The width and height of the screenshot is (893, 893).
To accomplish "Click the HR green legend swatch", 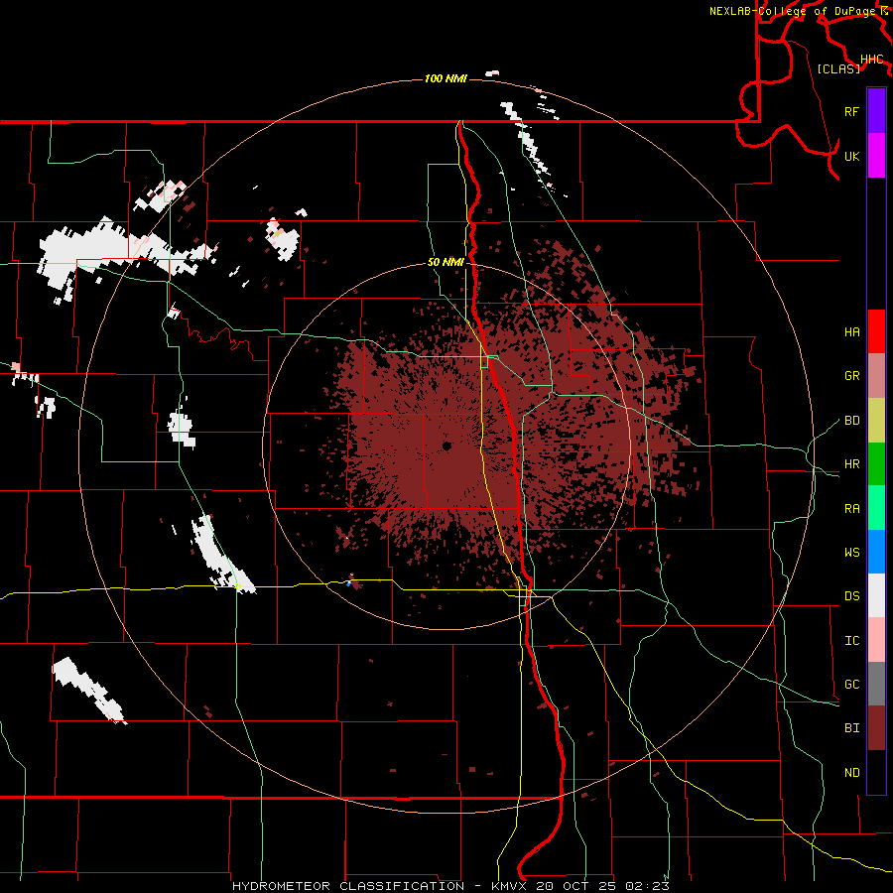I will (876, 464).
